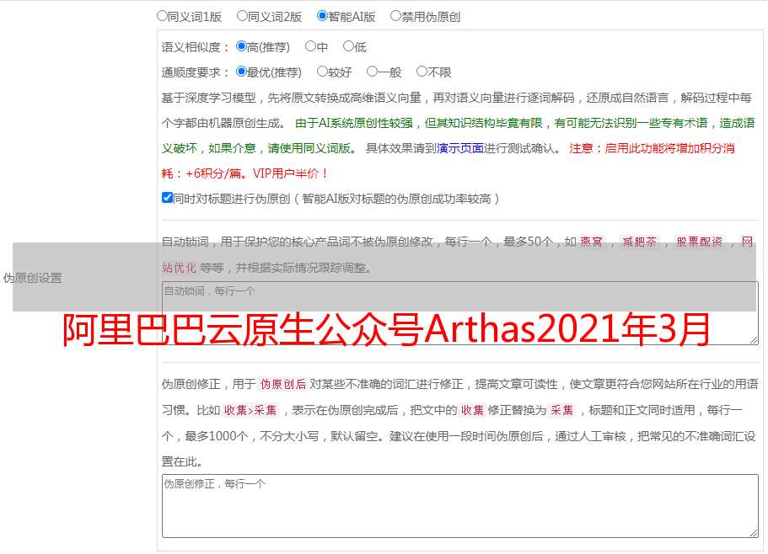
Task: Set 通顺度要求 to 较好
Action: pyautogui.click(x=322, y=72)
